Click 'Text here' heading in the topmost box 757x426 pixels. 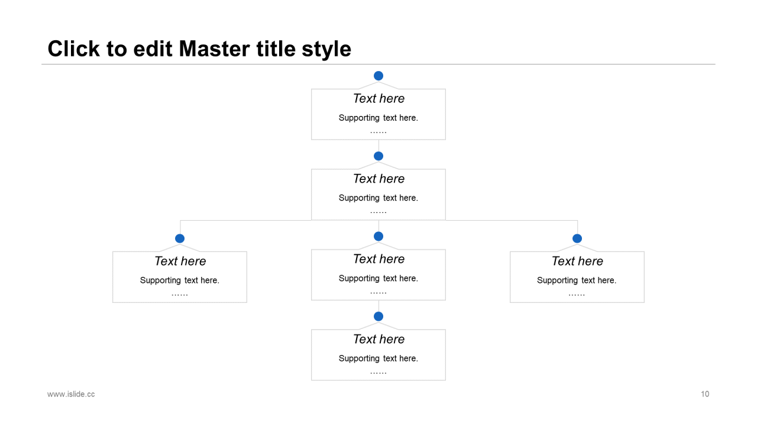pyautogui.click(x=378, y=98)
